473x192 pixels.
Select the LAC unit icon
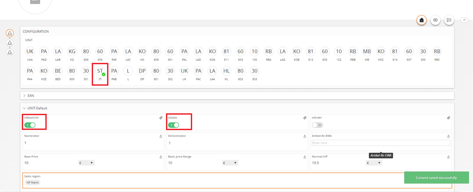[x=128, y=51]
